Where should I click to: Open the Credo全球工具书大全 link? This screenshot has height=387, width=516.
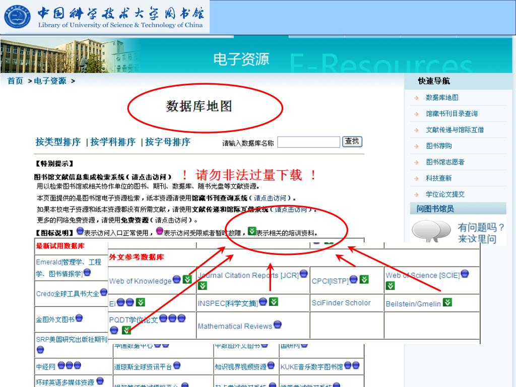[x=68, y=294]
